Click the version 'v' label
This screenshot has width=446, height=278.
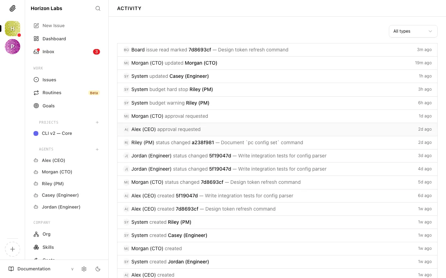[x=72, y=269]
